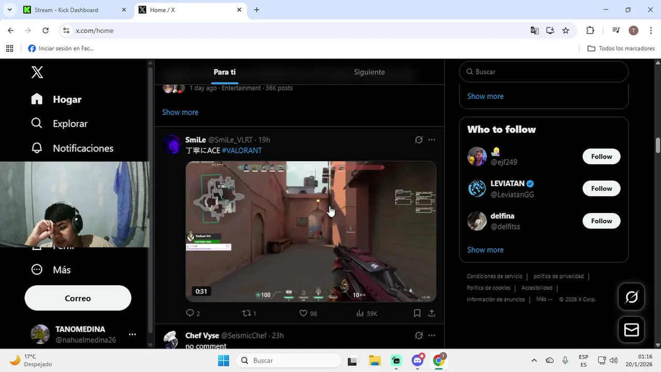This screenshot has height=372, width=661.
Task: Open a new browser tab
Action: click(x=257, y=10)
